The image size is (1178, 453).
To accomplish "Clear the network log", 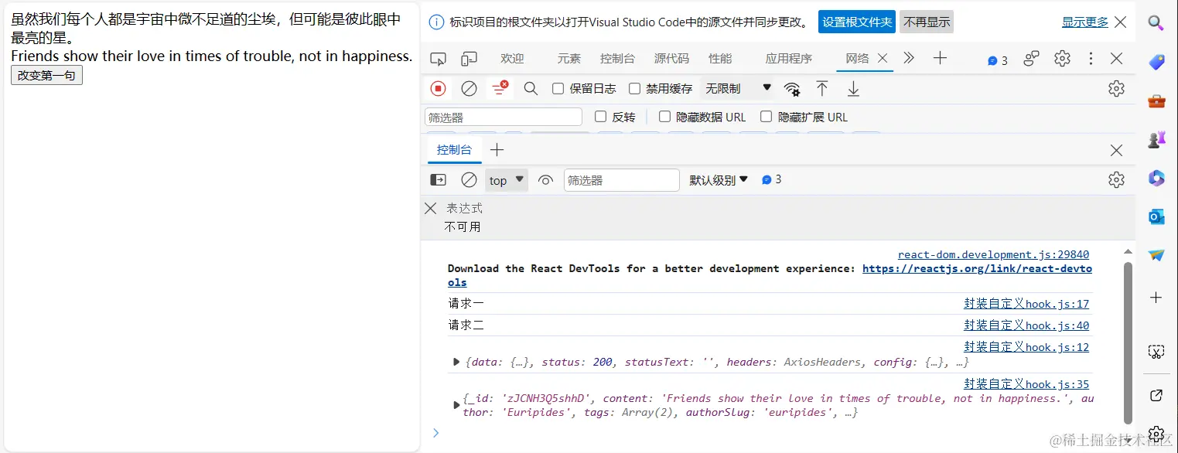I will [469, 89].
